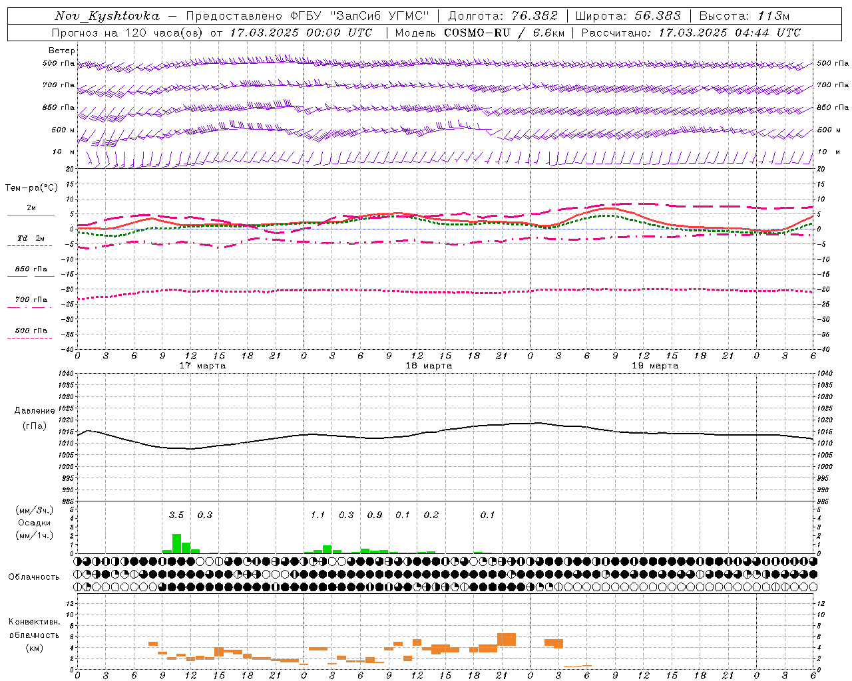The width and height of the screenshot is (852, 681).
Task: Click the '(мм/3ч.)' precipitation unit label
Action: [35, 510]
